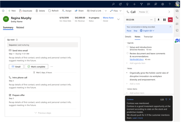Image resolution: width=181 pixels, height=122 pixels.
Task: Open the VanArsdel.docx link
Action: click(137, 59)
